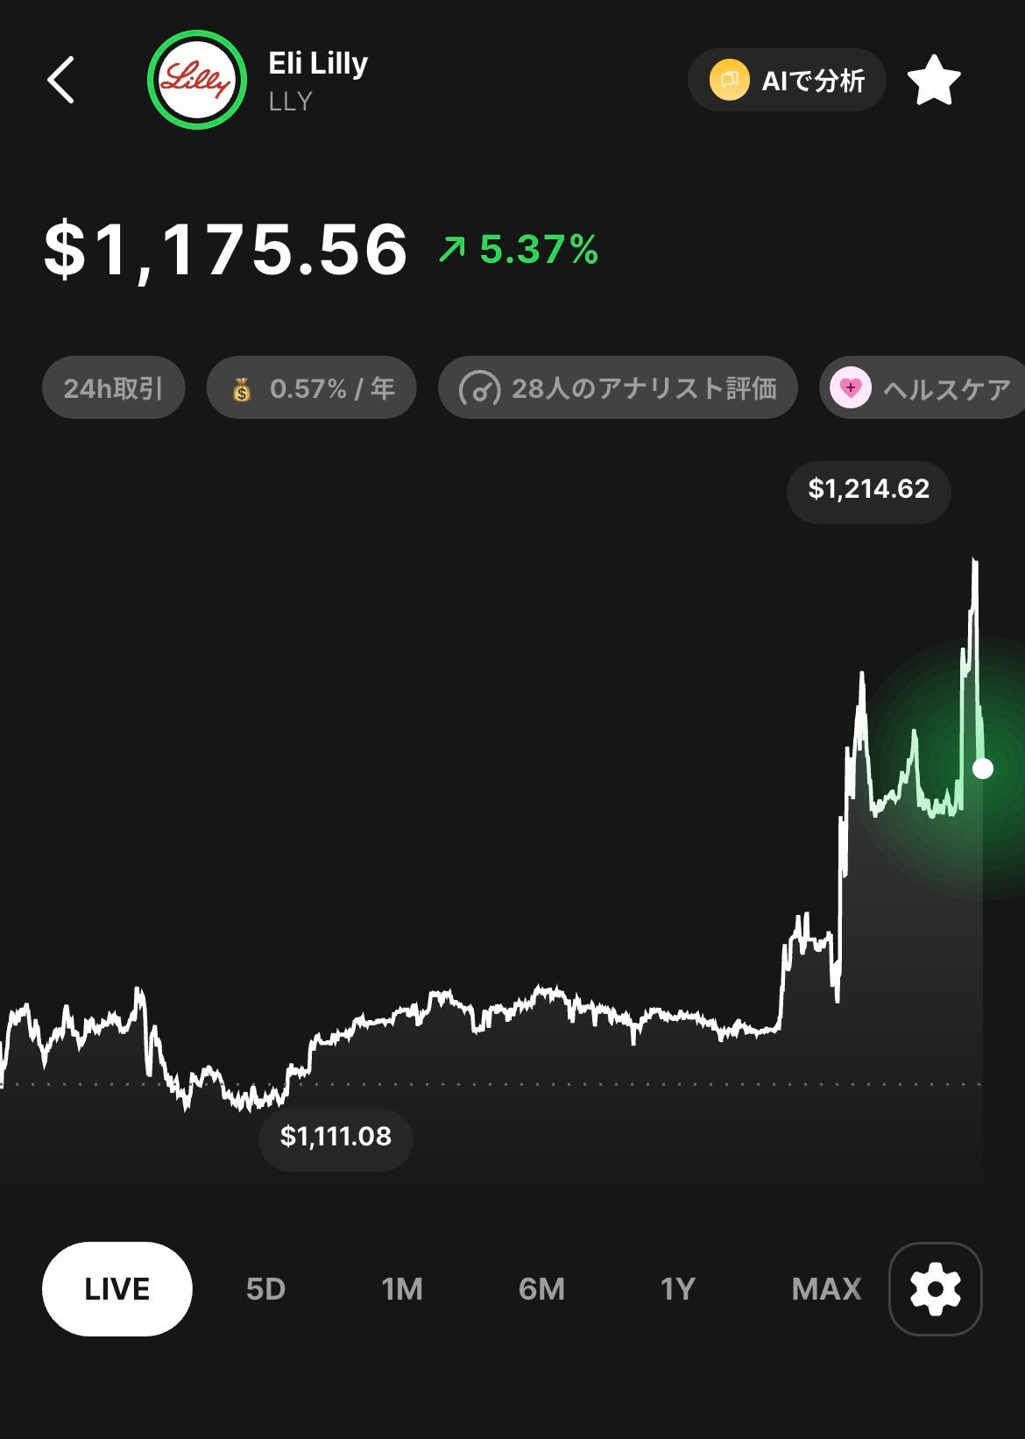Toggle the favorite star icon
This screenshot has width=1025, height=1439.
coord(934,81)
